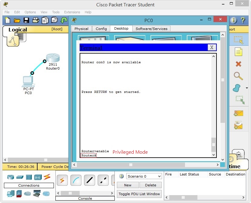Click the Print icon in the toolbar
This screenshot has height=203, width=251.
coord(35,20)
